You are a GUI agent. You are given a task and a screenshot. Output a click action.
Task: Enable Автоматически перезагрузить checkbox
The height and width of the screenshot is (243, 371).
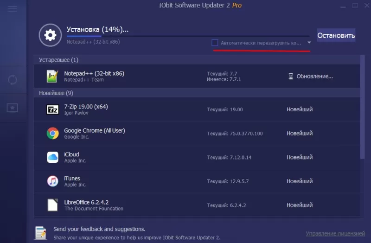click(x=215, y=43)
